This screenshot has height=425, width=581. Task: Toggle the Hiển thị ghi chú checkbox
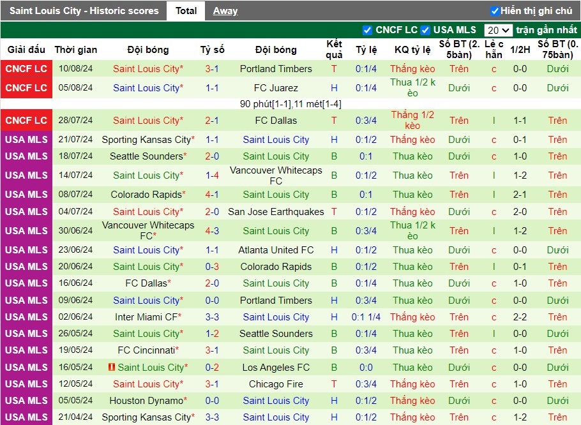point(495,11)
